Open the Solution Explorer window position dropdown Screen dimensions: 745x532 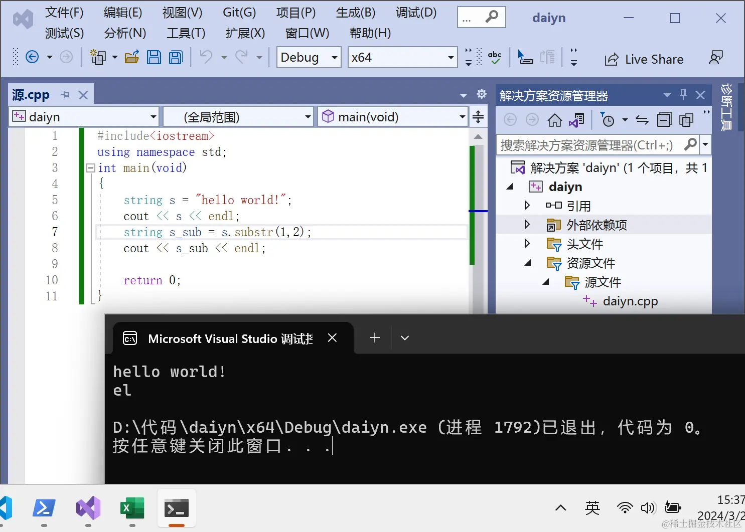click(x=667, y=95)
